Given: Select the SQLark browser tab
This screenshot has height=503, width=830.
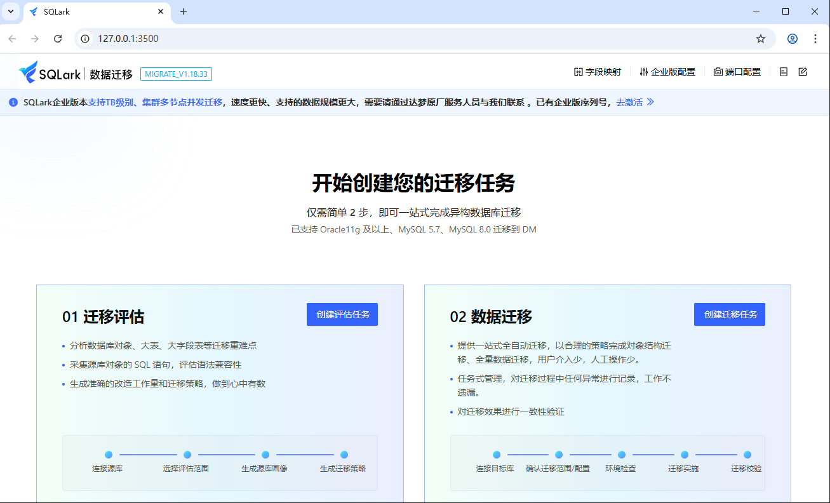Looking at the screenshot, I should (x=97, y=12).
